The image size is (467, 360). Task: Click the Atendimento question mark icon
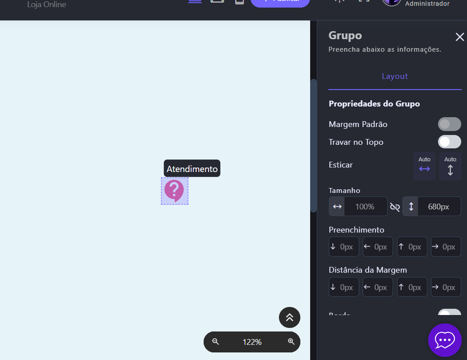tap(174, 191)
